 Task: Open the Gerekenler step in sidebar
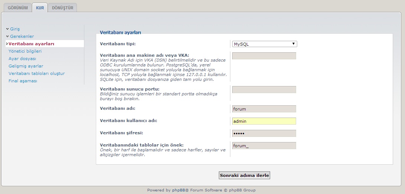coord(22,36)
